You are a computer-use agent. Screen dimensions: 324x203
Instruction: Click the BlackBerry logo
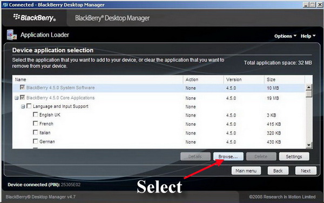[35, 18]
